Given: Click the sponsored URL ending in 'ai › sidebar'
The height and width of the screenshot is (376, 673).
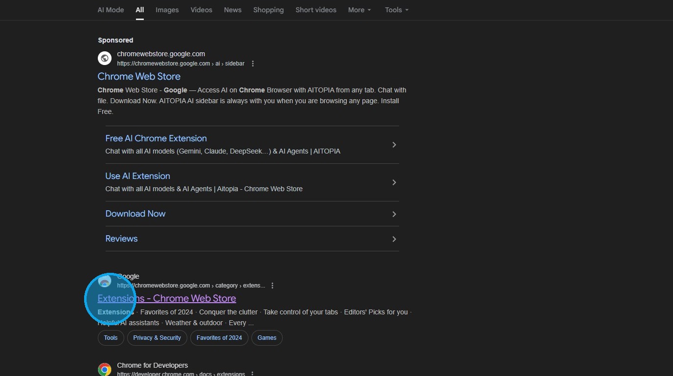Looking at the screenshot, I should point(181,64).
